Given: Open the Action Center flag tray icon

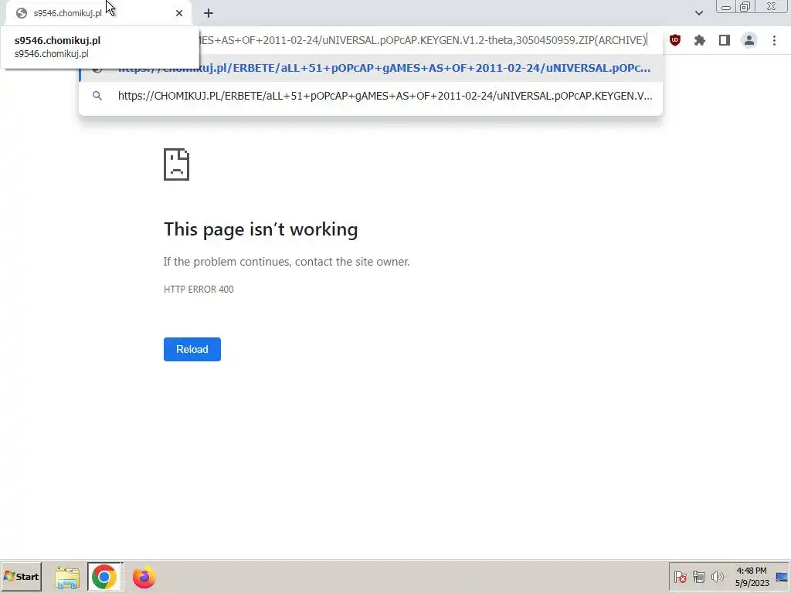Looking at the screenshot, I should pyautogui.click(x=680, y=577).
